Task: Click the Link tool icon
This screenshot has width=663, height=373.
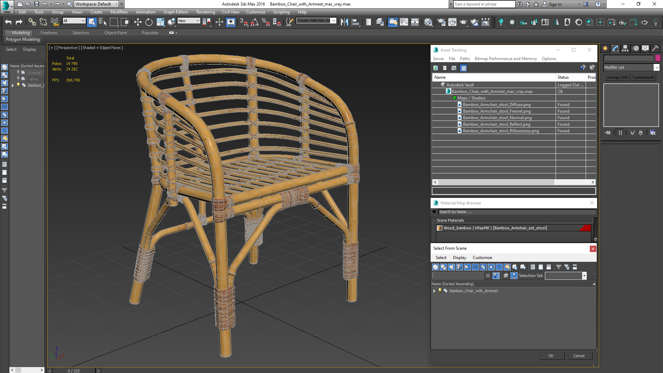Action: 32,22
